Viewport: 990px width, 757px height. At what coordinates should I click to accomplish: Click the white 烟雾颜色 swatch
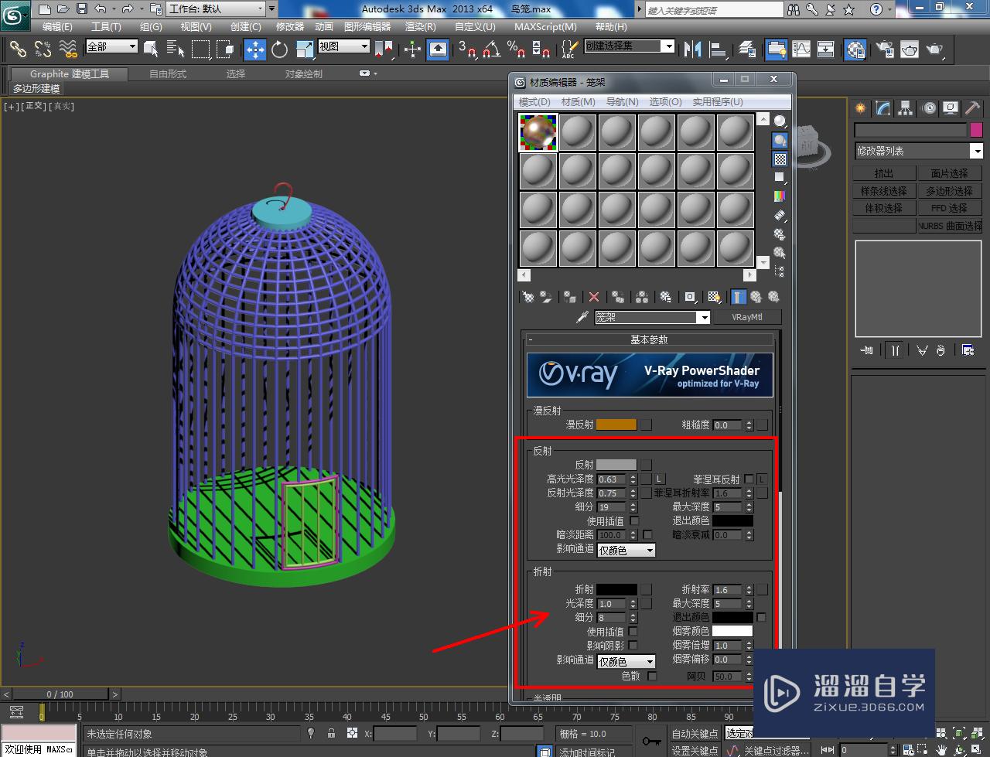click(732, 631)
